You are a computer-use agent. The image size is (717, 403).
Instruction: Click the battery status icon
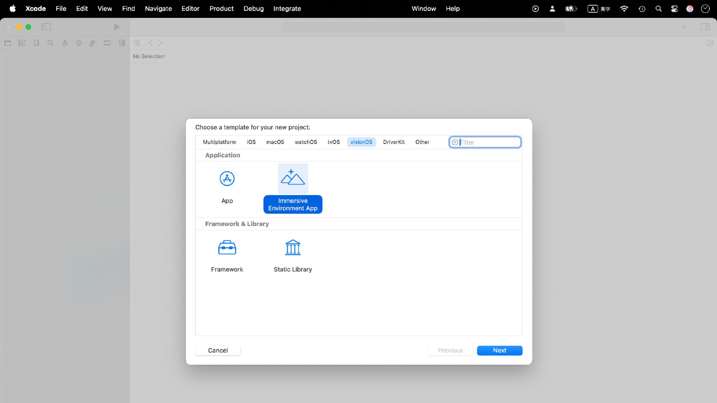tap(571, 9)
